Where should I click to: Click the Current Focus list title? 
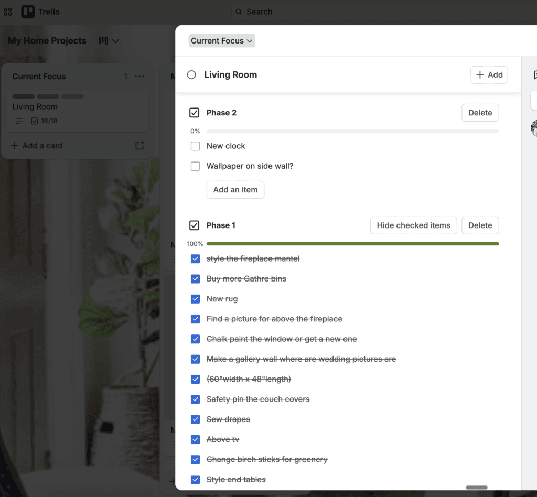pos(39,77)
